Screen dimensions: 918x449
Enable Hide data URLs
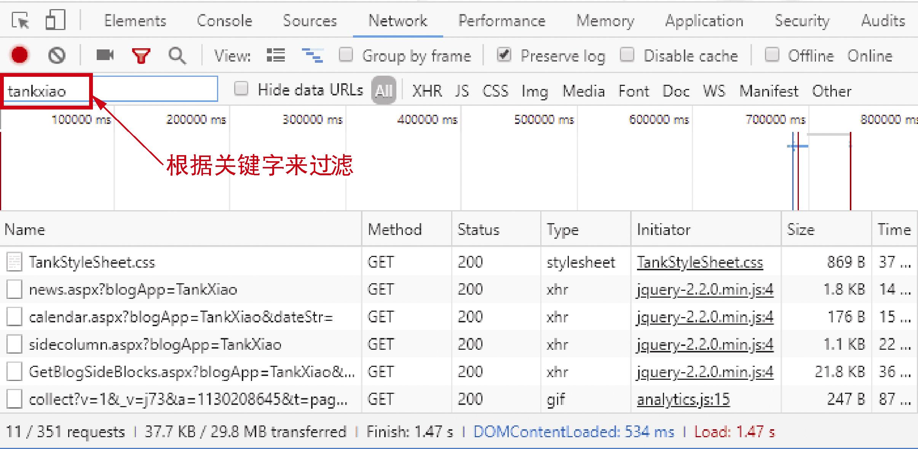point(241,88)
